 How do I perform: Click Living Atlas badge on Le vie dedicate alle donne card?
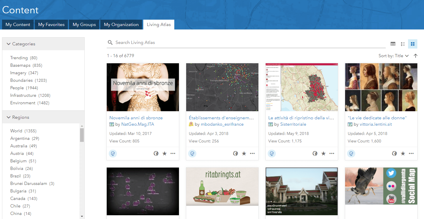(x=351, y=153)
